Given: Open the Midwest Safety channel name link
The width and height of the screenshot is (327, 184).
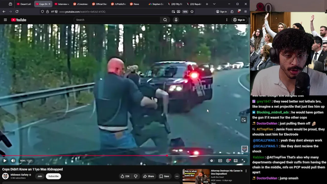Looking at the screenshot, I should point(19,175).
